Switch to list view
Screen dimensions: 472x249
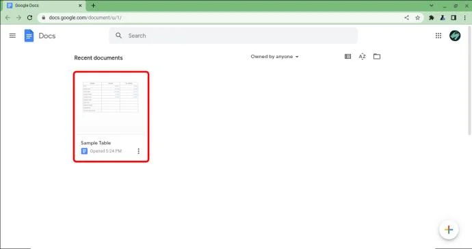[348, 56]
